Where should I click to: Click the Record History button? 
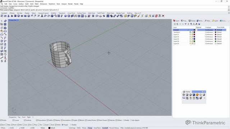point(114,128)
